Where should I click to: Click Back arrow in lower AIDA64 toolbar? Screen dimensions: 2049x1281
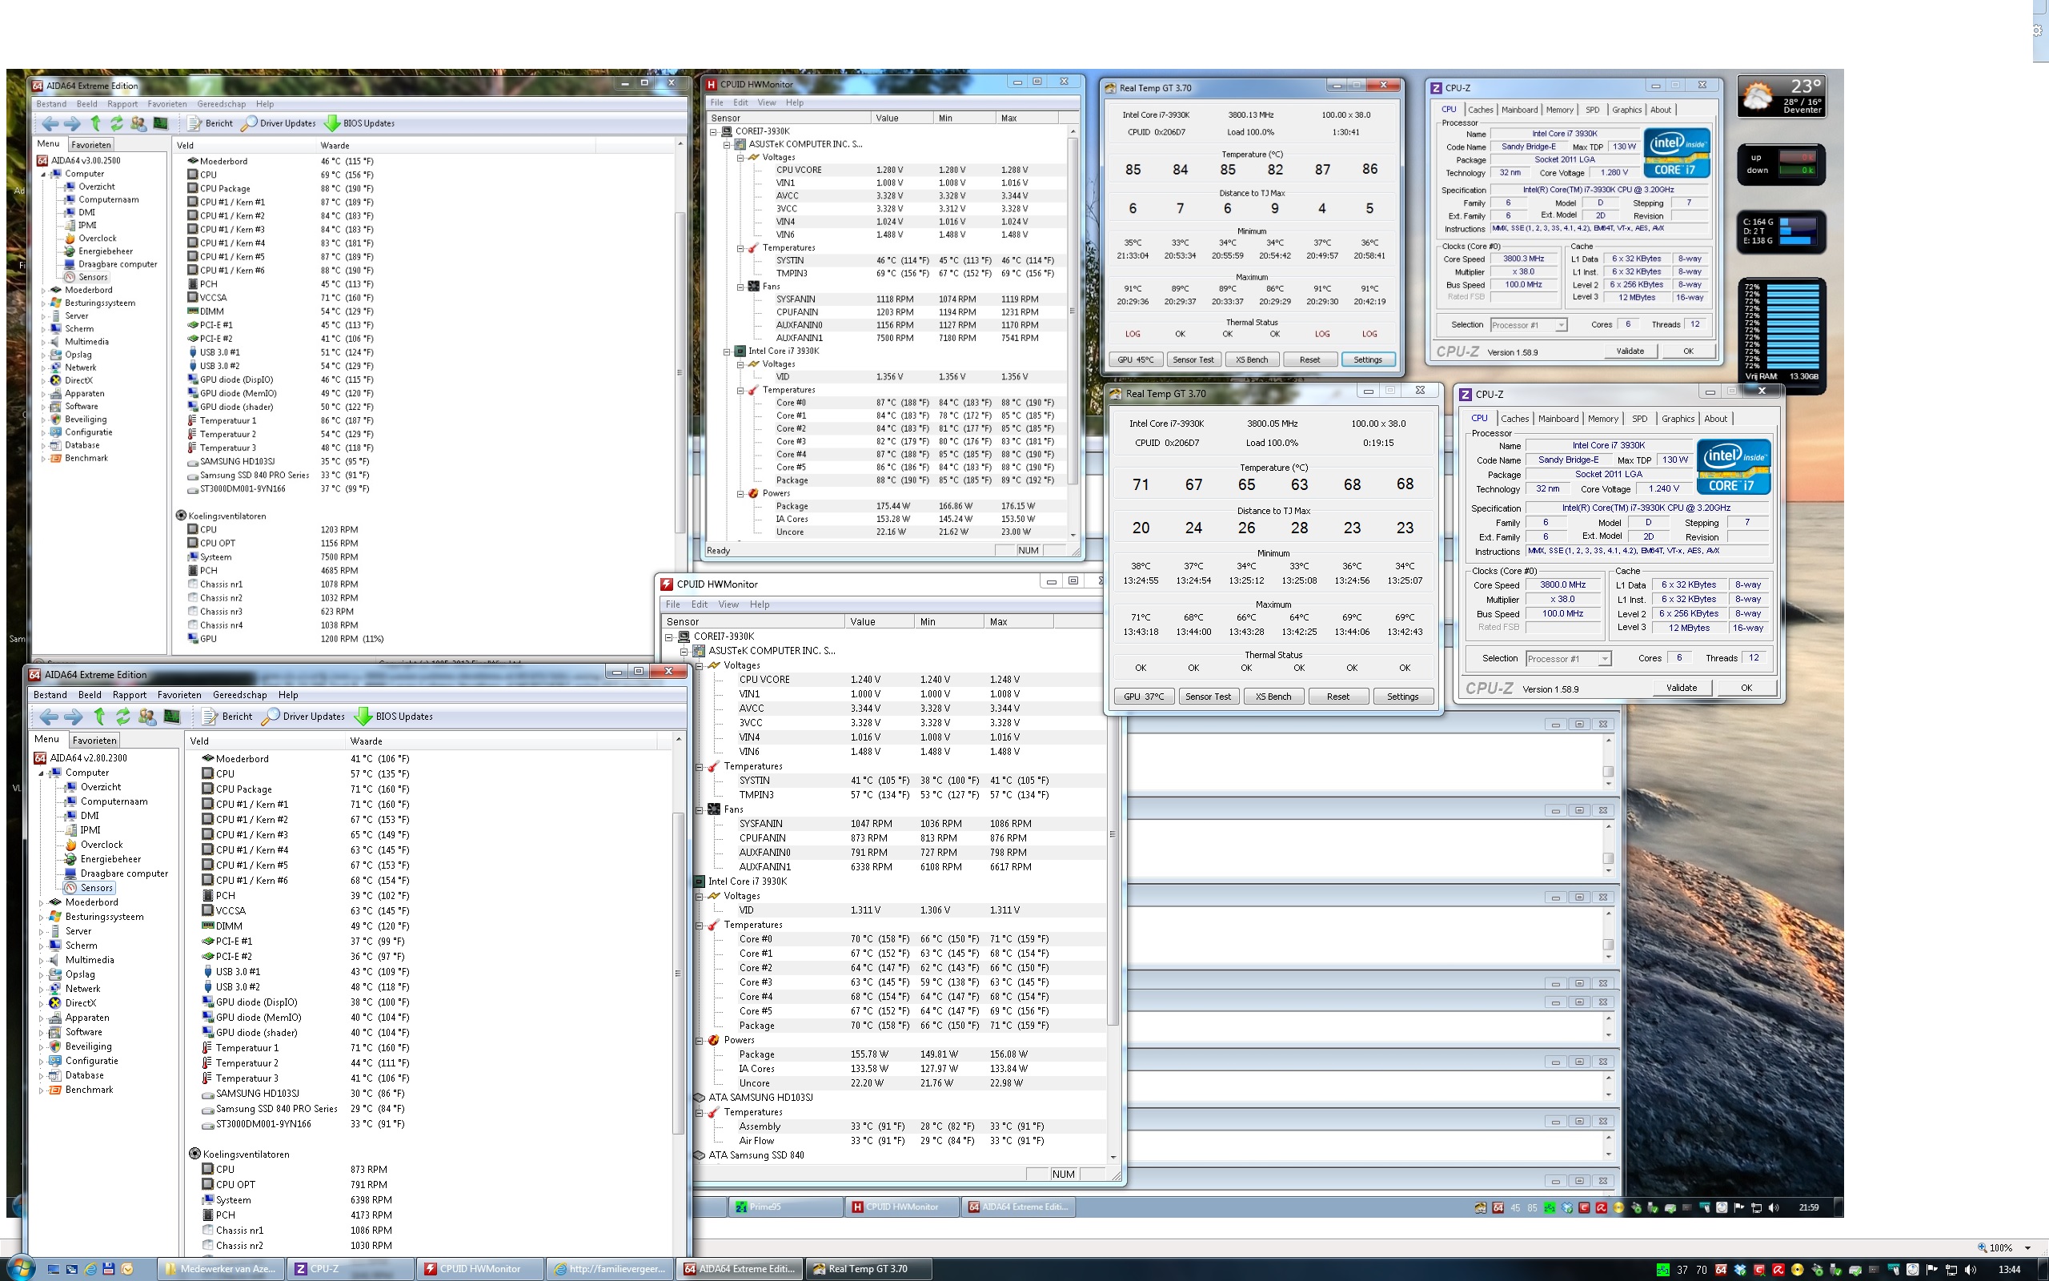point(48,717)
